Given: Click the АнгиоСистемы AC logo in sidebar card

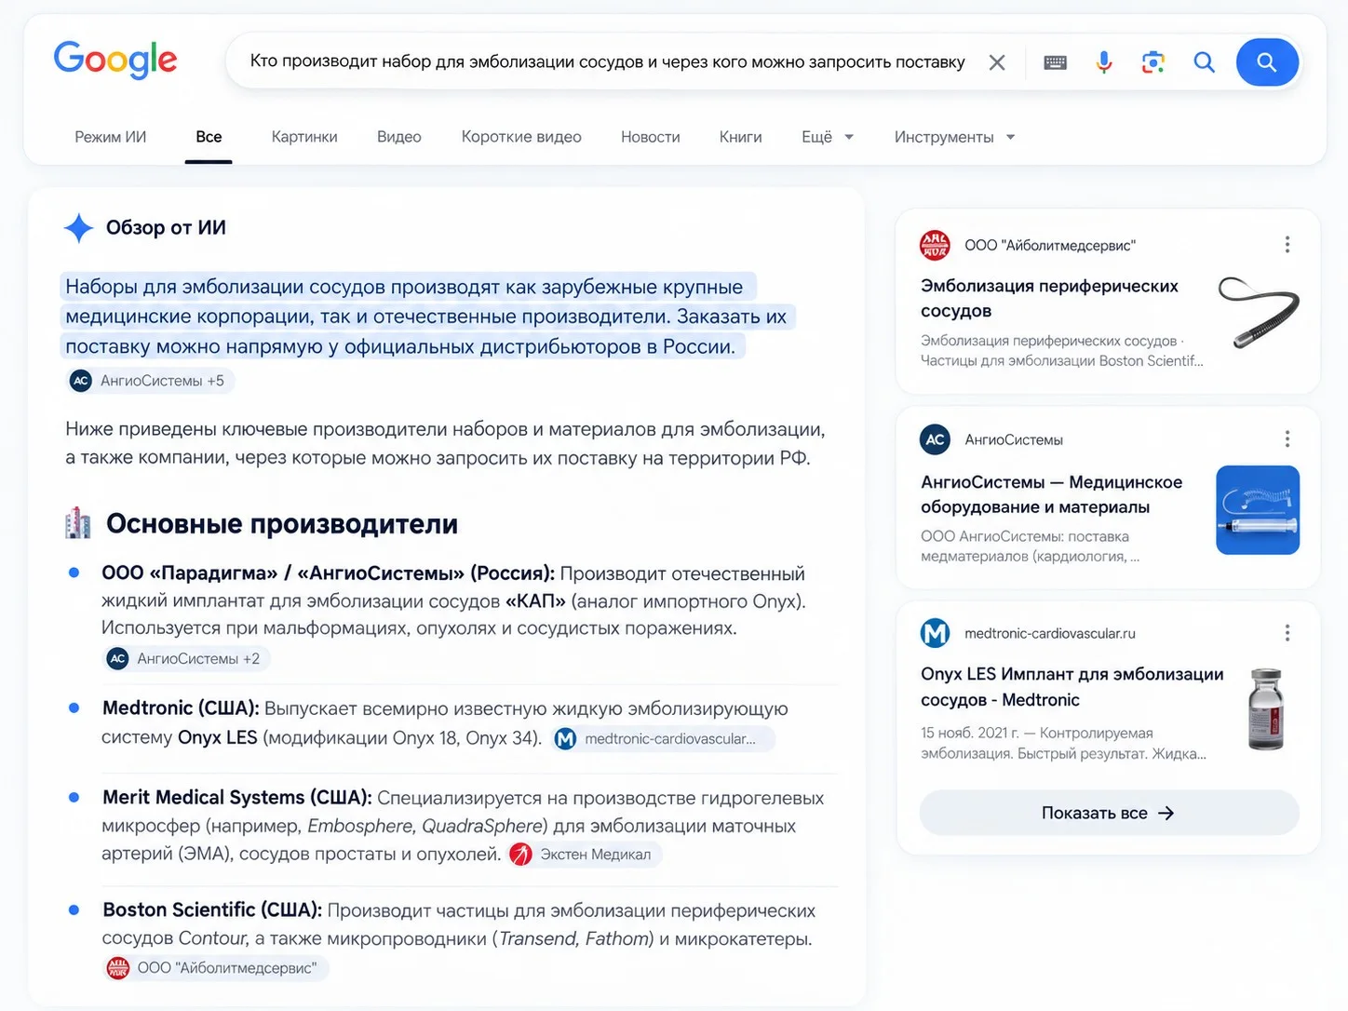Looking at the screenshot, I should [935, 439].
